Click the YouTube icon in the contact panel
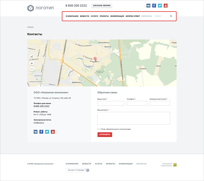This screenshot has height=181, width=204. [x=53, y=132]
